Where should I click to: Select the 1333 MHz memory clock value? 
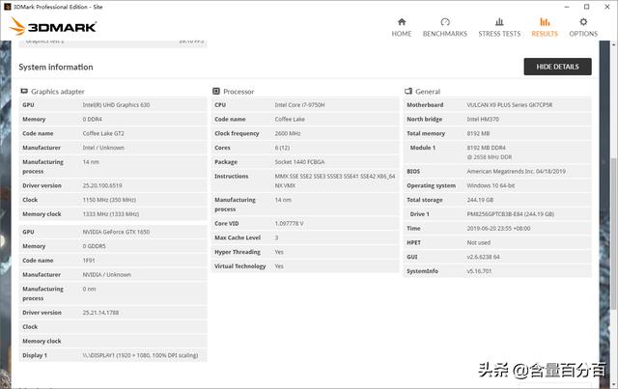(x=111, y=214)
